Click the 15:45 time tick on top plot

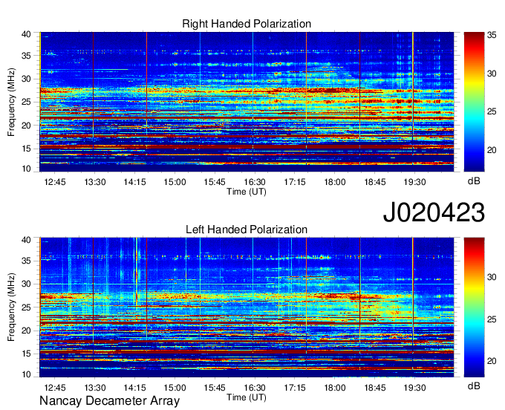[x=215, y=182]
